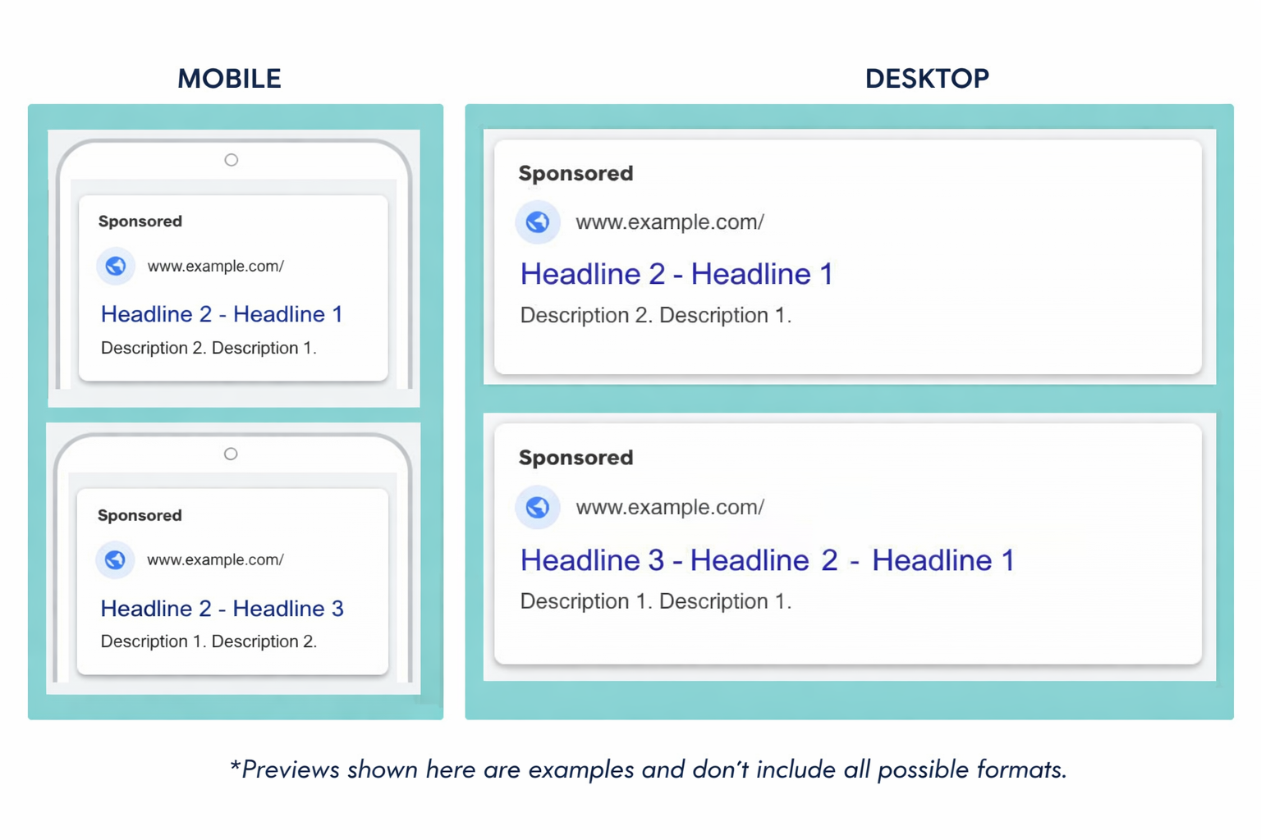Click globe icon in the top desktop ad
Viewport: 1261px width, 840px height.
pyautogui.click(x=538, y=222)
